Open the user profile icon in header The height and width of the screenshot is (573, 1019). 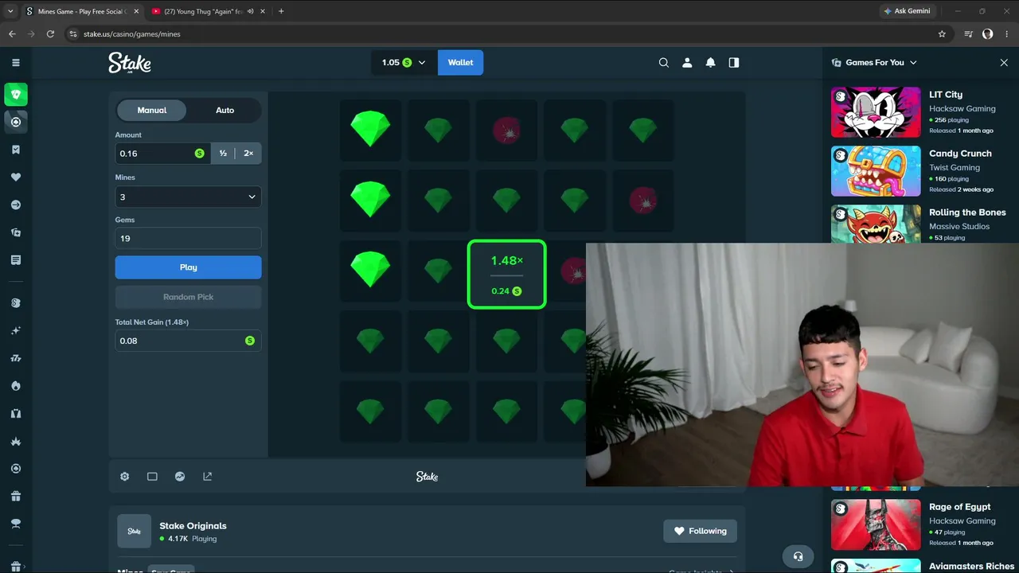click(x=687, y=63)
